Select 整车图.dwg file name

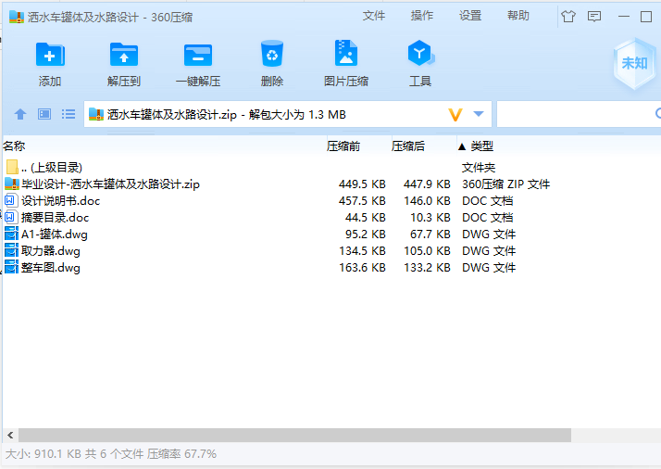pyautogui.click(x=51, y=267)
